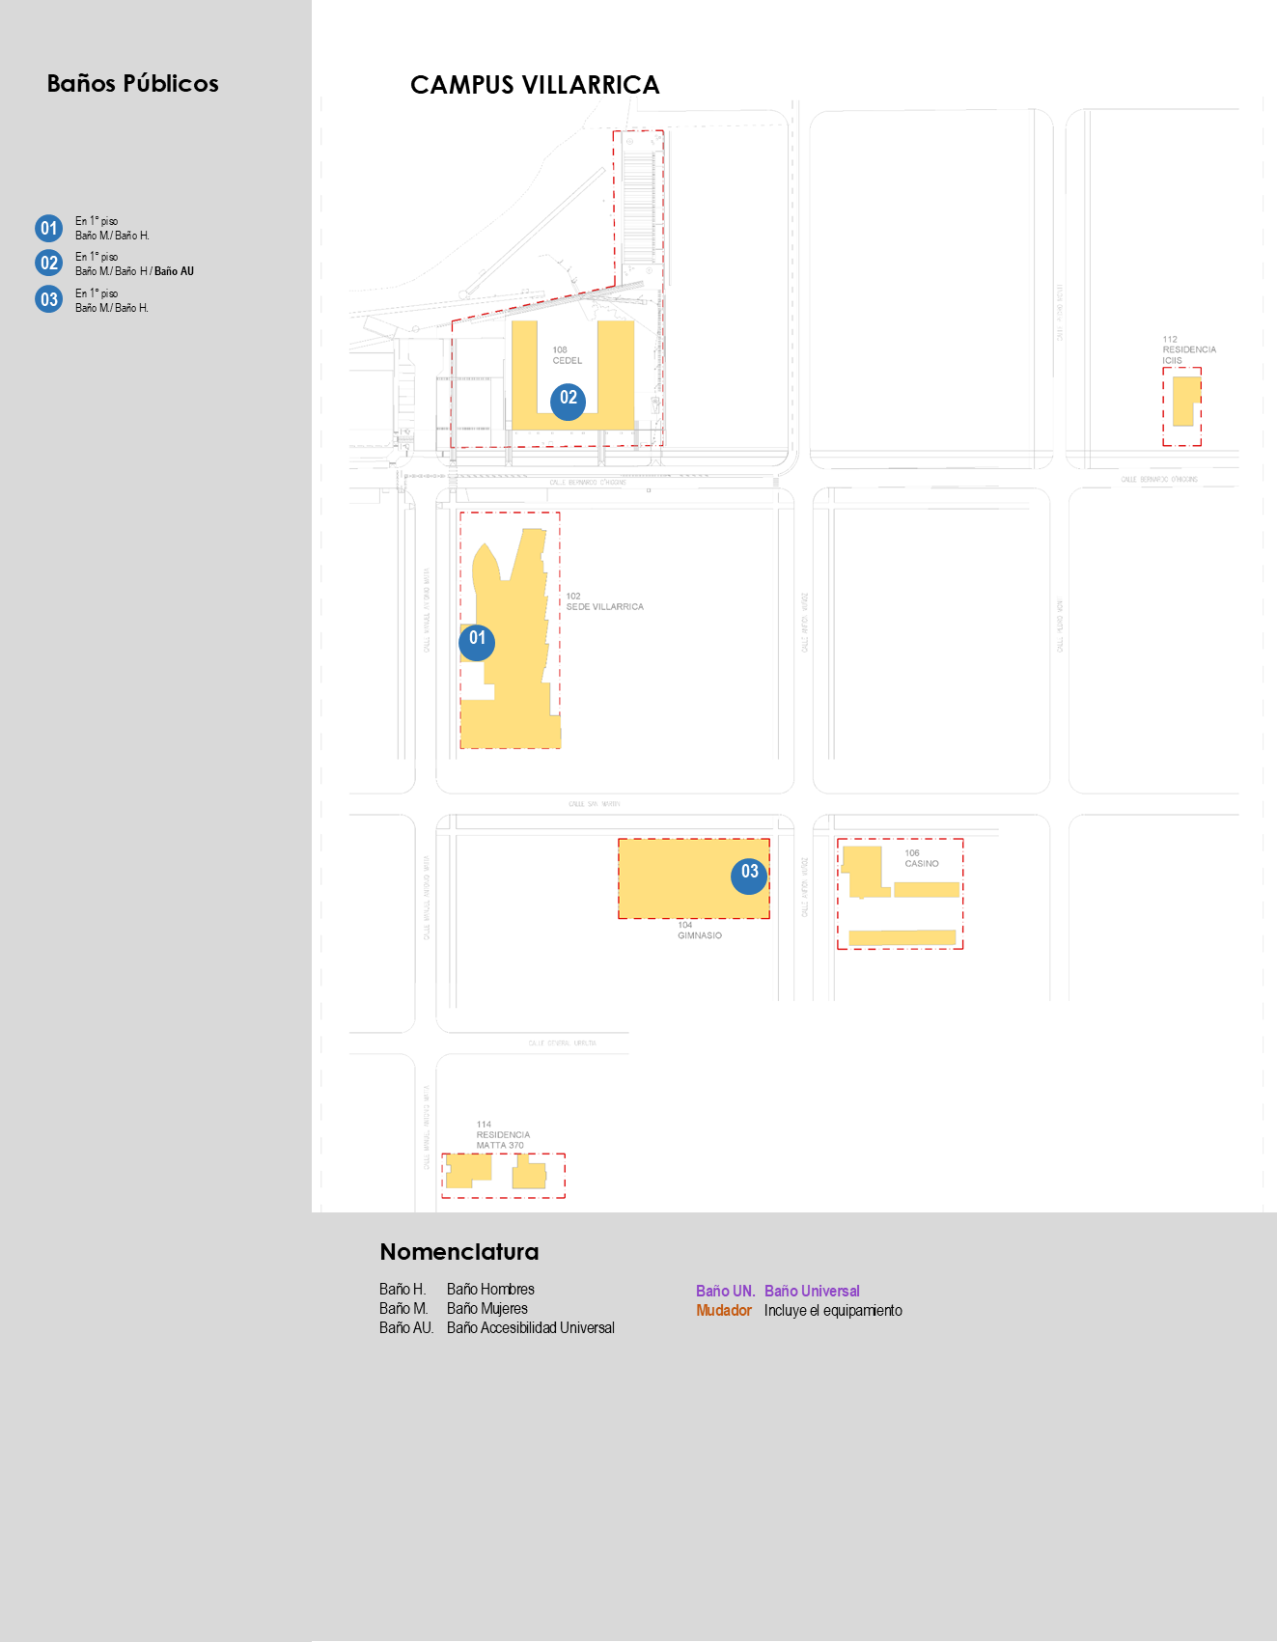Click the orange Mudador text
1277x1642 pixels.
723,1310
